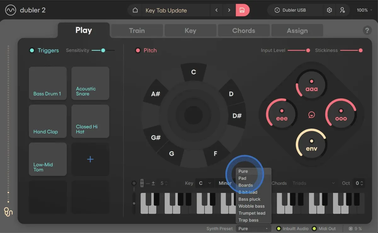Go to next preset arrow
Screen dimensions: 378x233
coord(229,10)
